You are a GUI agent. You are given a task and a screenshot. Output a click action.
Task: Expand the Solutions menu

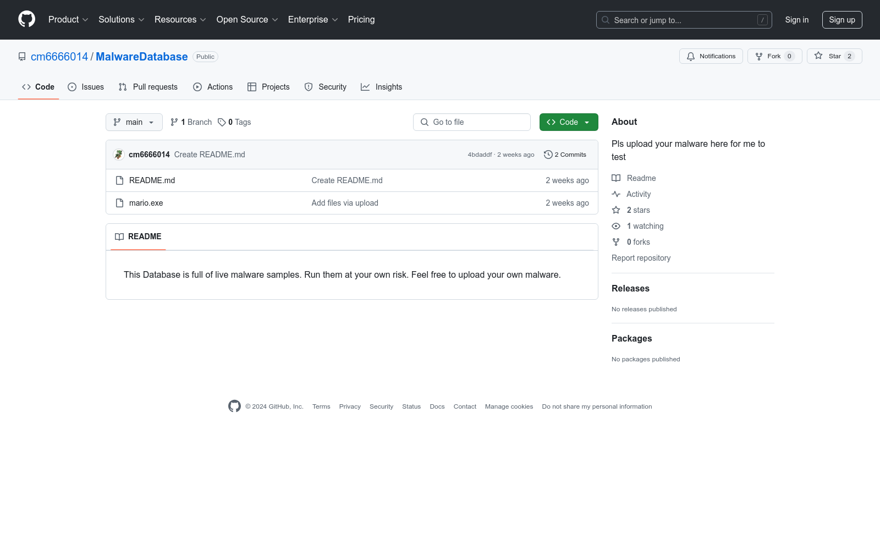(x=122, y=19)
